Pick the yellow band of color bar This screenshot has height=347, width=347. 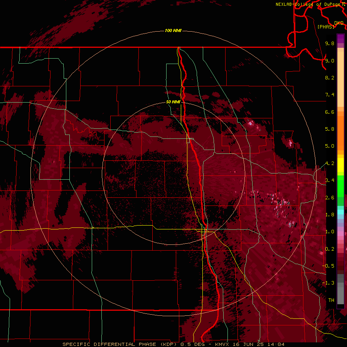[x=340, y=165]
